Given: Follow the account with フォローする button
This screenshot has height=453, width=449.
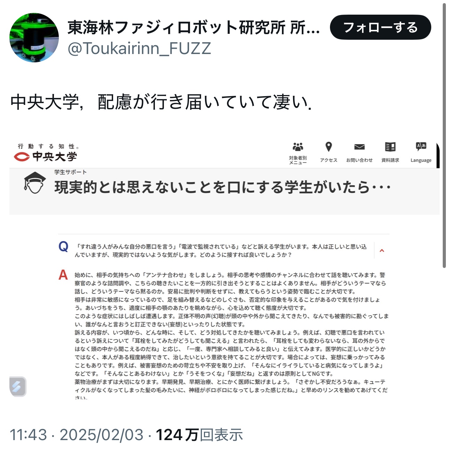Looking at the screenshot, I should click(380, 27).
